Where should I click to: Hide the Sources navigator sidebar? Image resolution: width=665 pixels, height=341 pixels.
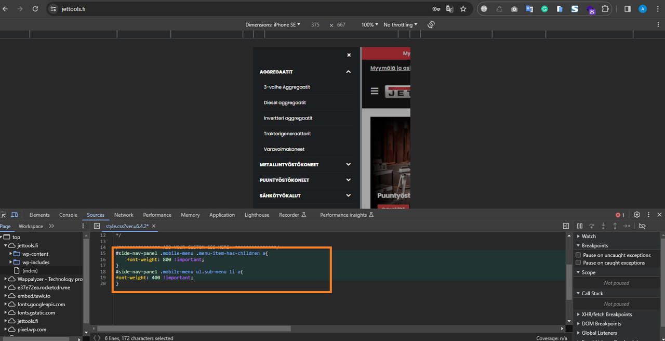(97, 226)
